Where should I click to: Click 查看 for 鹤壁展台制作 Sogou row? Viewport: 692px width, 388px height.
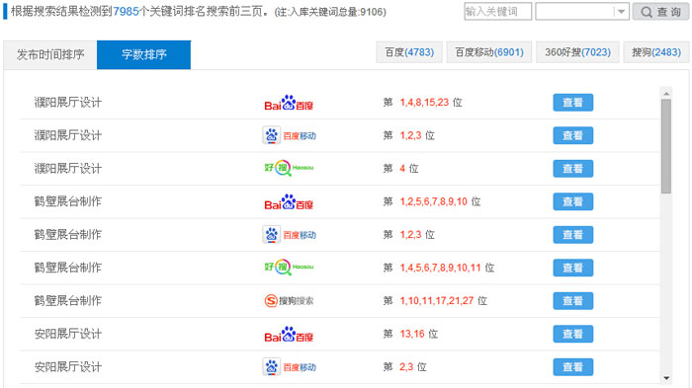[572, 301]
